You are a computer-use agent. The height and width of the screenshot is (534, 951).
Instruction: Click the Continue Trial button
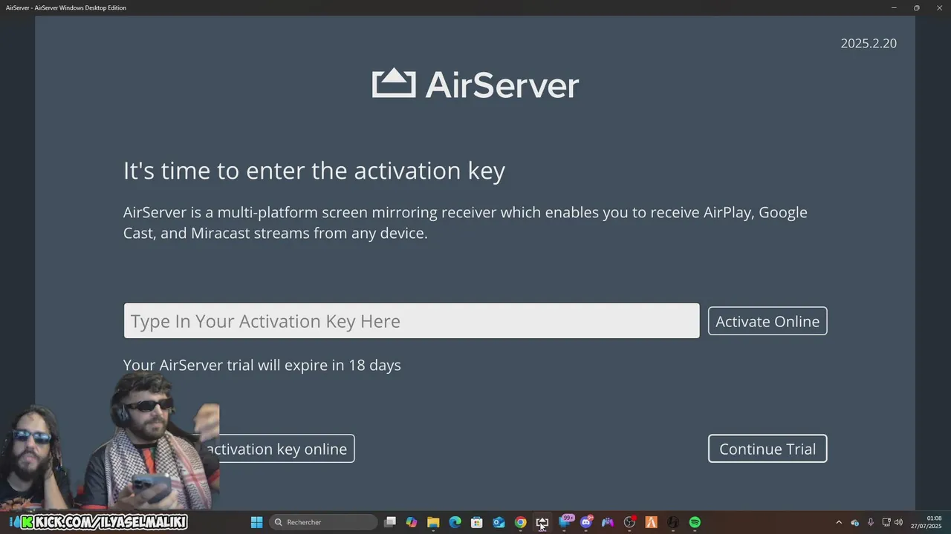point(767,449)
